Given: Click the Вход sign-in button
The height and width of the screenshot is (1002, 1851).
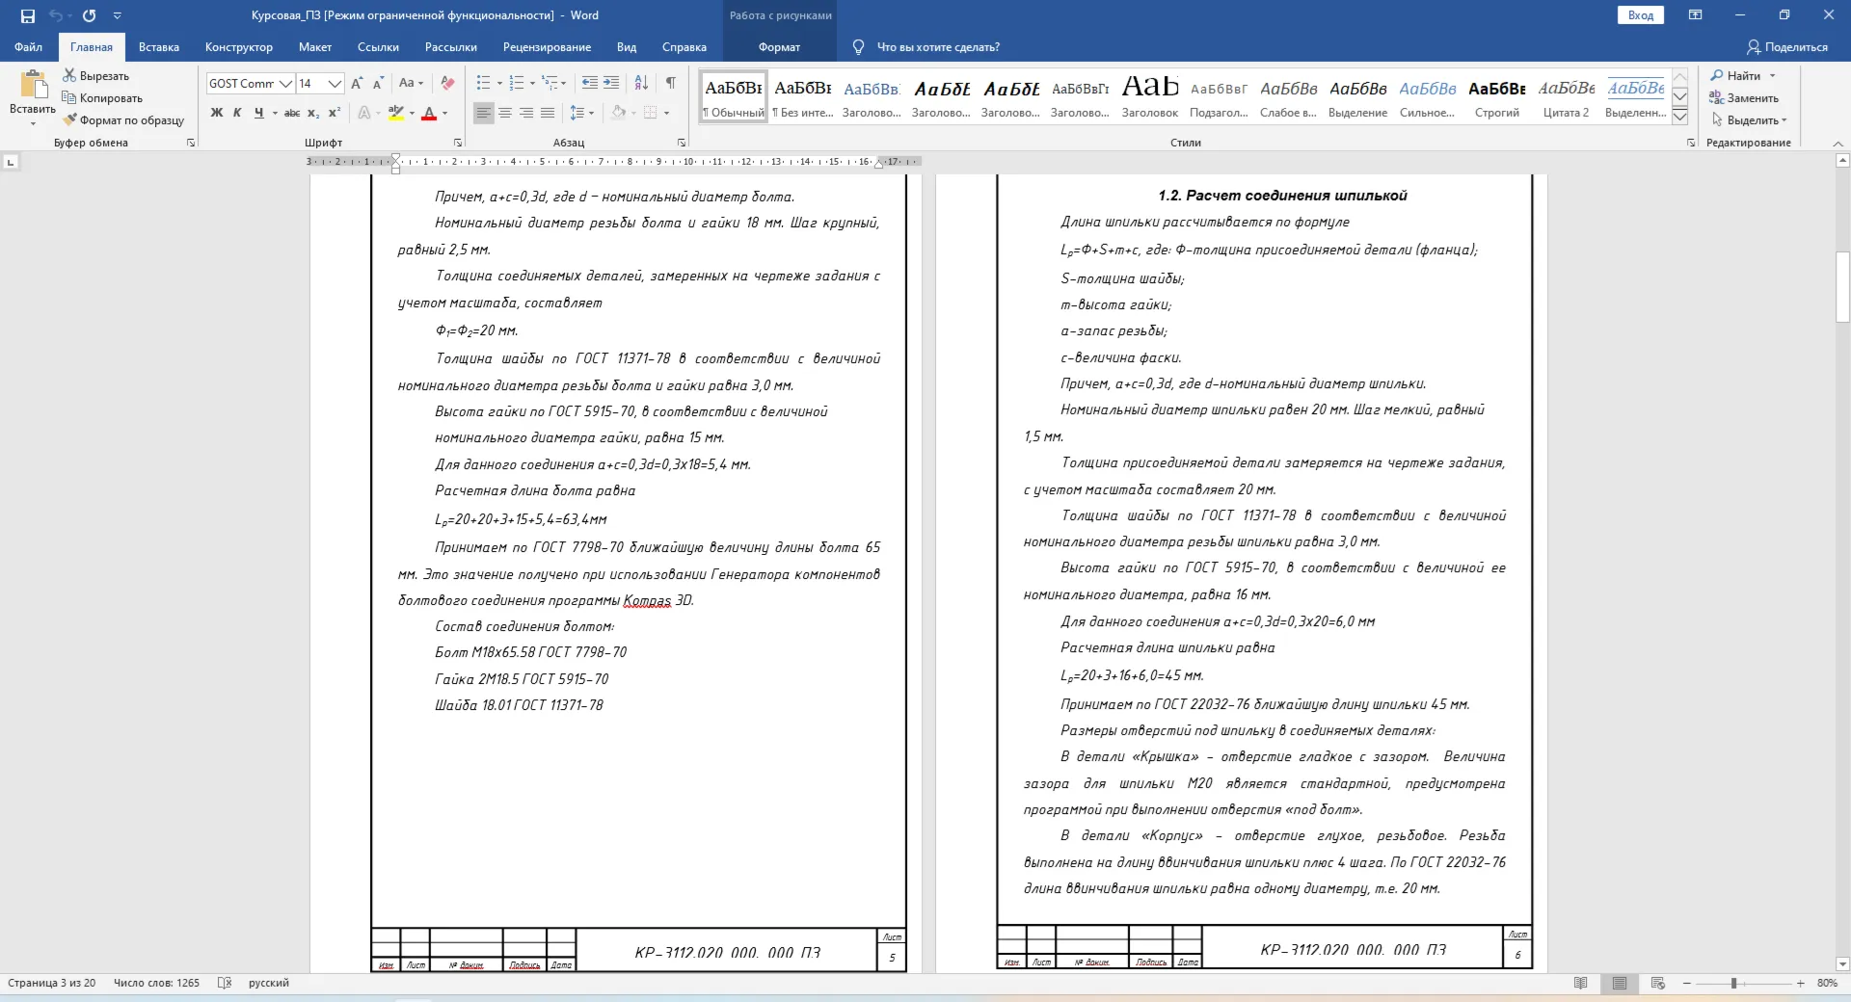Looking at the screenshot, I should 1641,15.
